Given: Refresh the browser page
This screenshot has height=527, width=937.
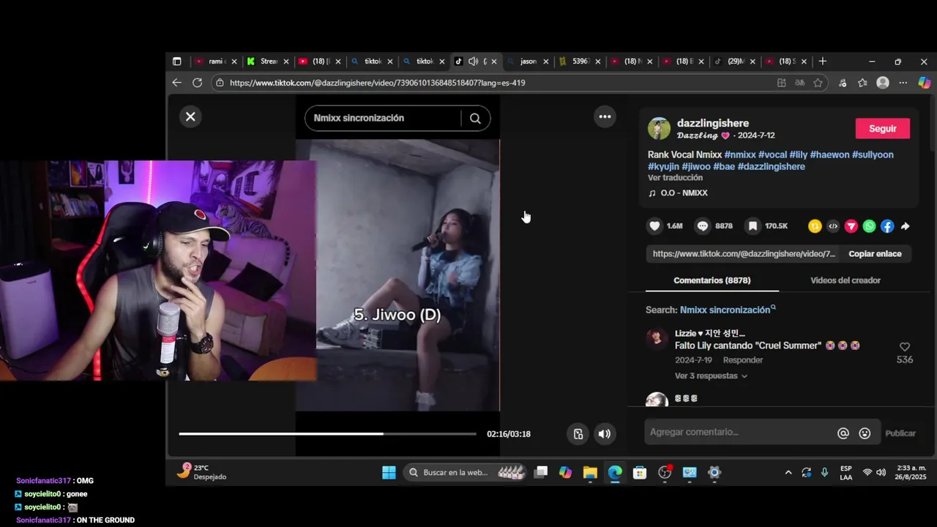Looking at the screenshot, I should coord(197,83).
